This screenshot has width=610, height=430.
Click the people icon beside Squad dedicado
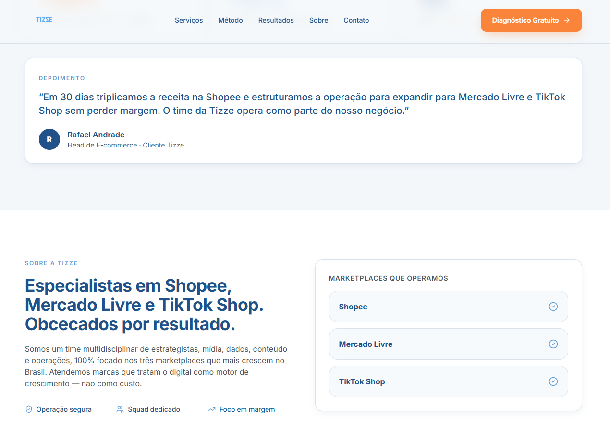coord(120,409)
